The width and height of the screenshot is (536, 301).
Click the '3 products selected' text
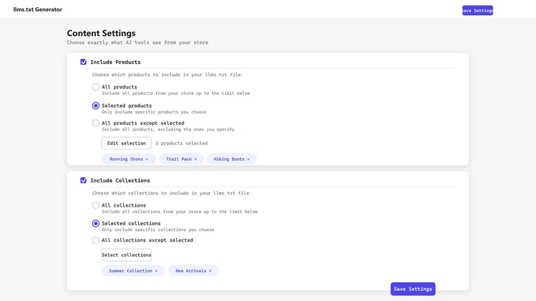(x=182, y=143)
